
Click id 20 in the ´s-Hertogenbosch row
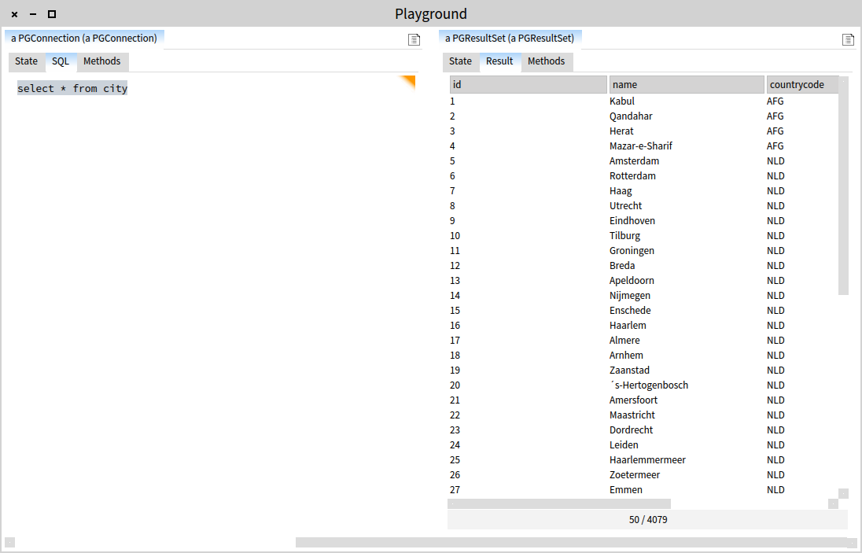[455, 385]
